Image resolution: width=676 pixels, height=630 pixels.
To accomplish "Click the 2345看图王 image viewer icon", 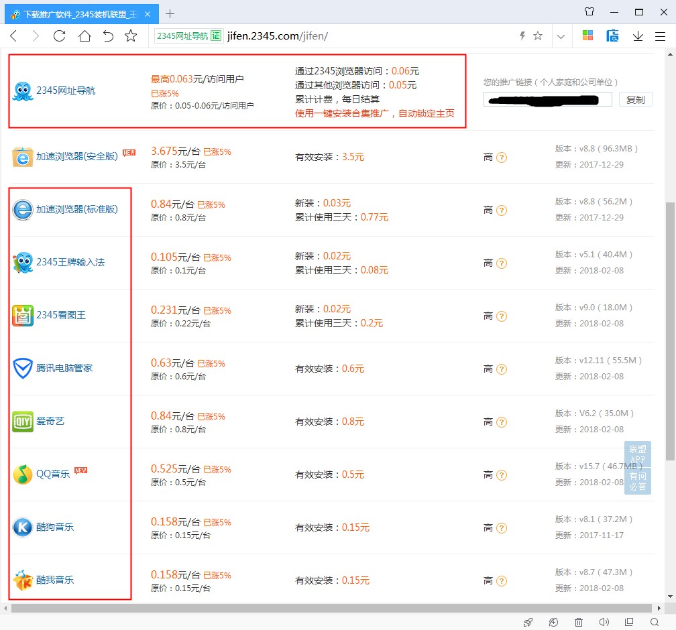I will [x=22, y=315].
